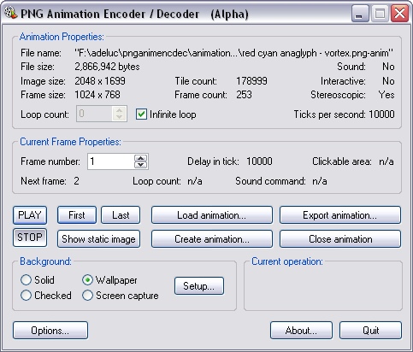Open background Setup dialog
The width and height of the screenshot is (413, 352).
click(199, 285)
